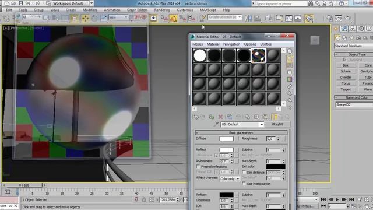Click the Edit Named Selection Sets icon

pos(203,18)
